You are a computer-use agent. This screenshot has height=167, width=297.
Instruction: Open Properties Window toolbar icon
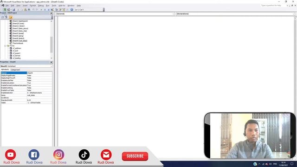(60, 9)
